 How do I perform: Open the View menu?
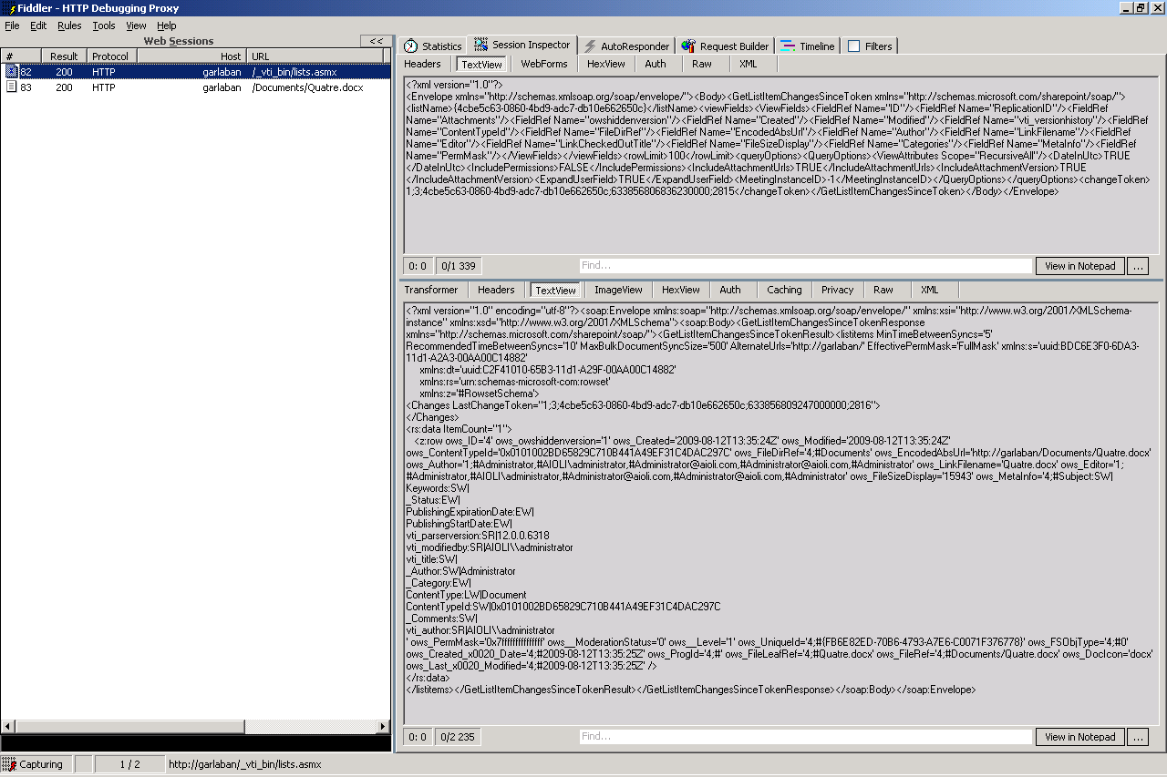(x=136, y=26)
